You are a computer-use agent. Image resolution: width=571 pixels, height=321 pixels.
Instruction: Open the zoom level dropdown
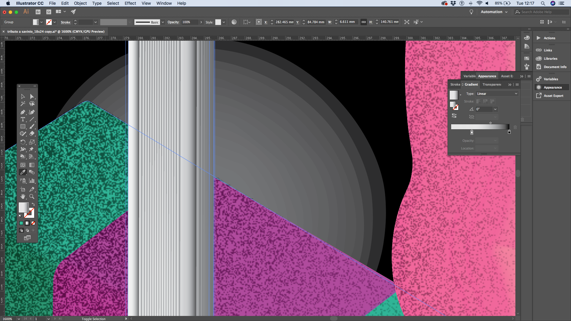tap(19, 319)
